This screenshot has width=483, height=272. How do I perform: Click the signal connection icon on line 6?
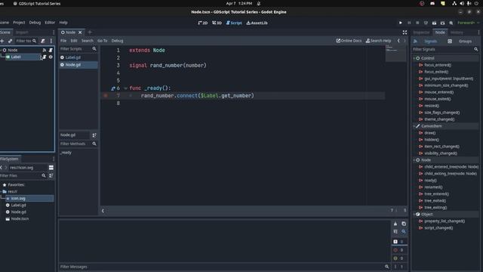pos(112,88)
